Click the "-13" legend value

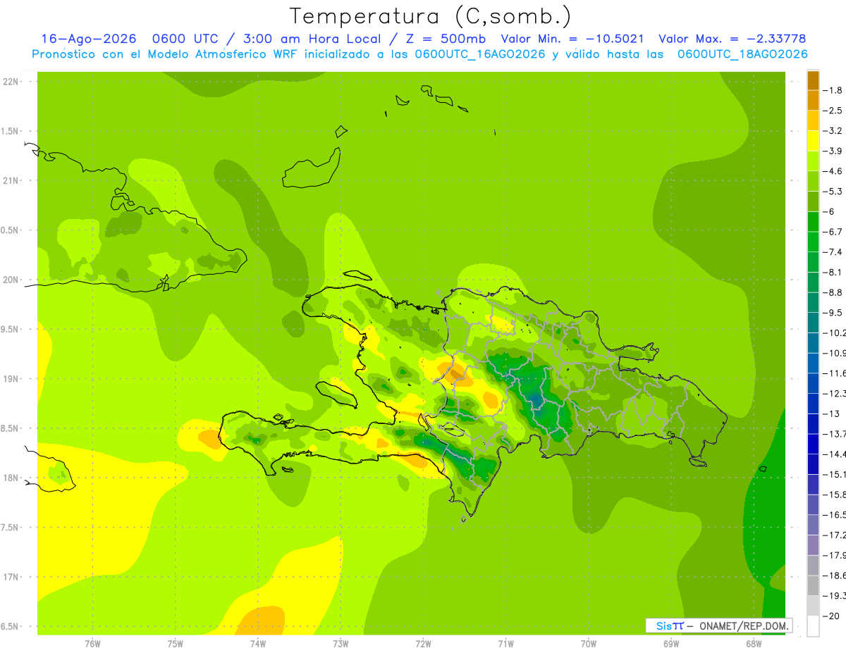(830, 413)
